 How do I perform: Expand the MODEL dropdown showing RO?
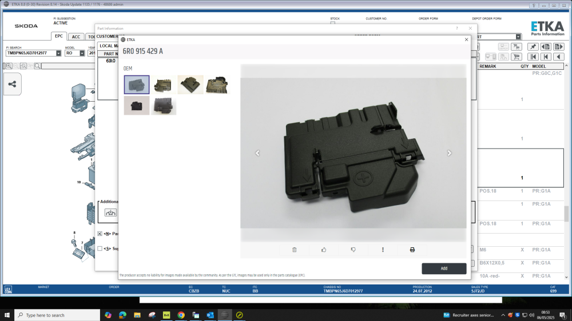coord(82,53)
